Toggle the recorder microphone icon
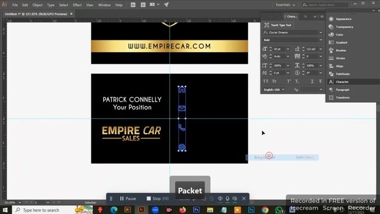Screen dimensions: 380x214 [227, 199]
